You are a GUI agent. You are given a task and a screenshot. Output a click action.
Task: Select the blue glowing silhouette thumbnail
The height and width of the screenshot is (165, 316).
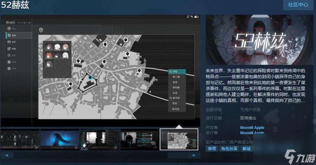(x=60, y=139)
